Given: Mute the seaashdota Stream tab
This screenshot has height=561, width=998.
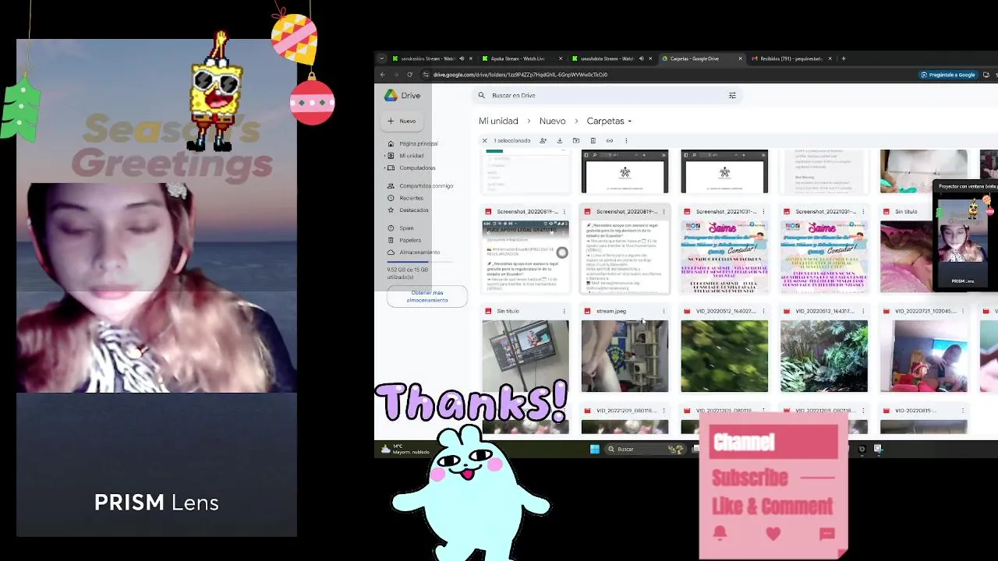Looking at the screenshot, I should (x=641, y=58).
